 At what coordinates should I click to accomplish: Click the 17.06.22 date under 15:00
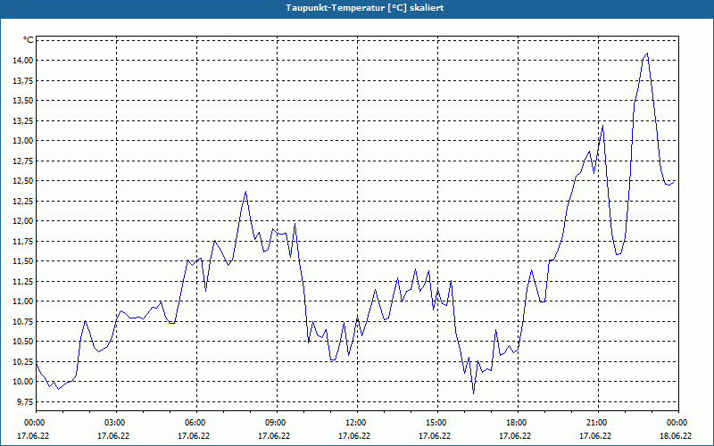[435, 435]
